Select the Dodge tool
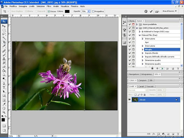184x138 pixels. tap(4, 79)
